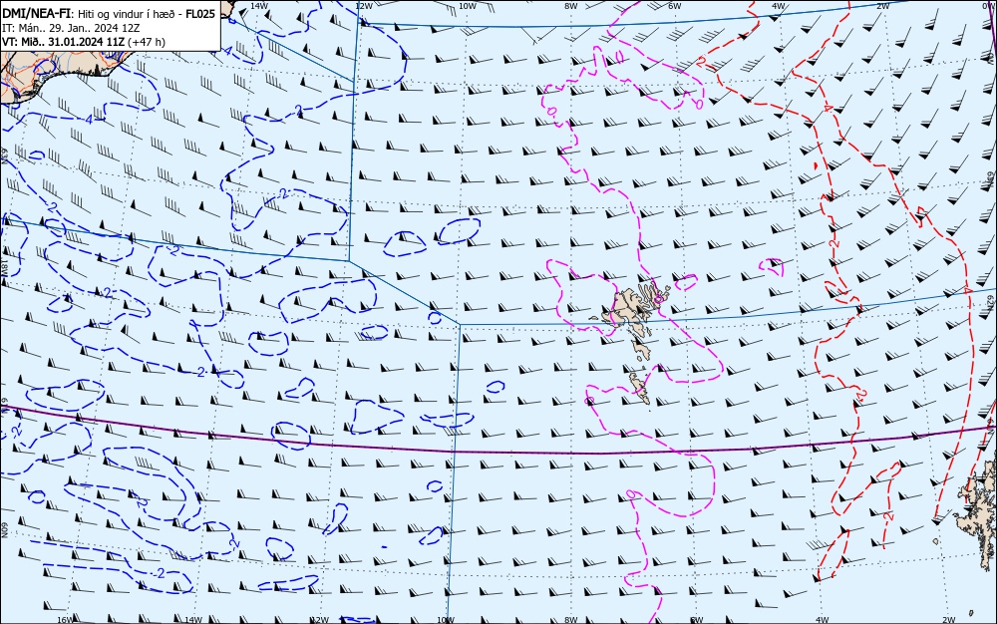Click the 12W label on the top border
997x624 pixels.
coord(363,6)
